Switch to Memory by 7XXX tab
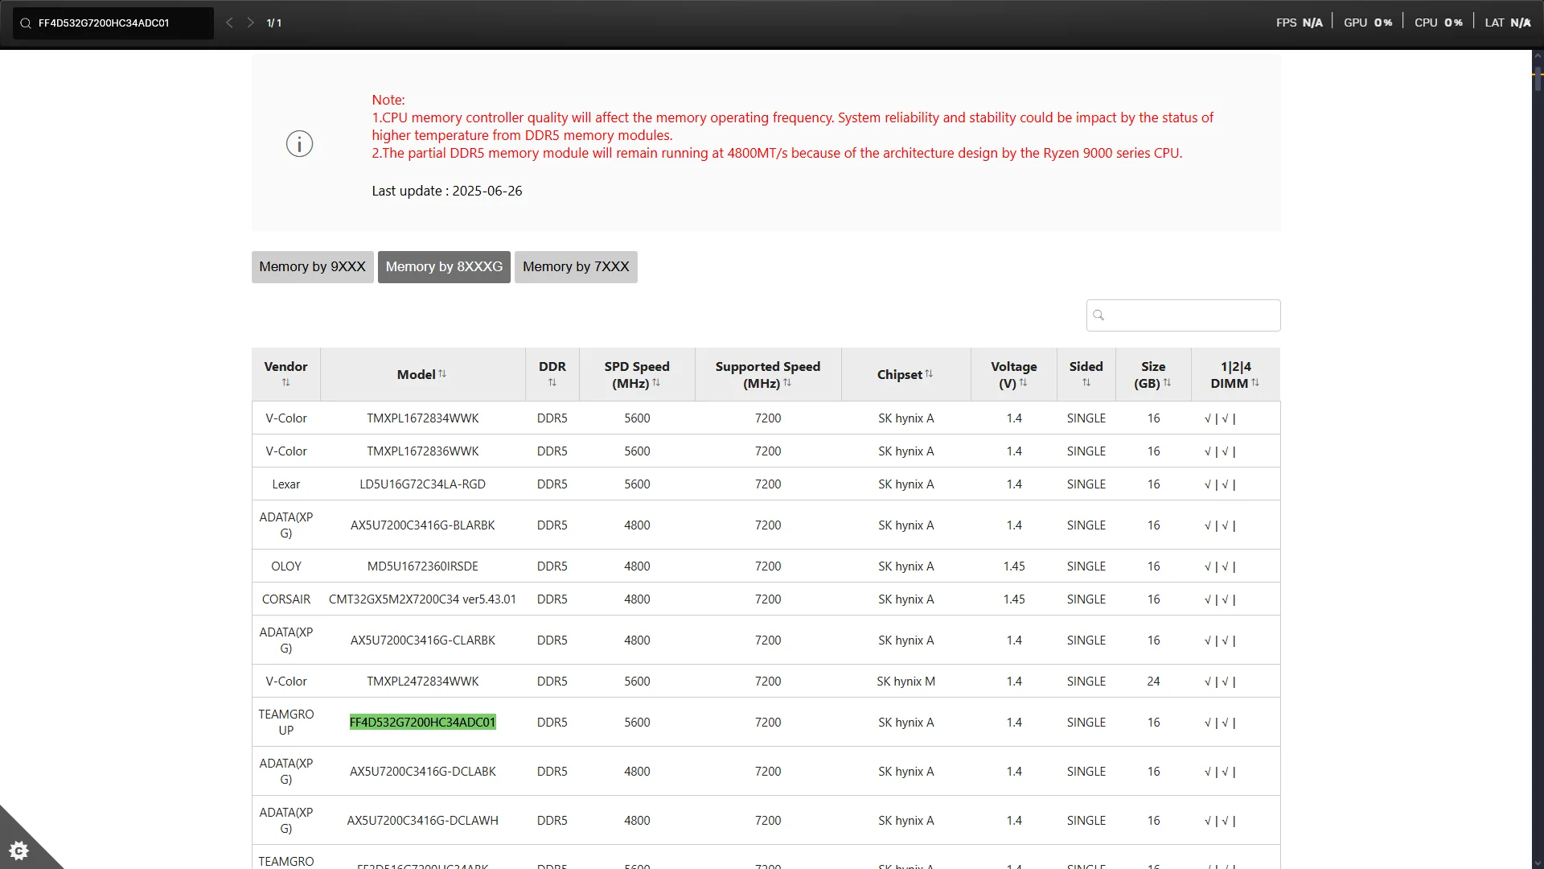This screenshot has width=1544, height=869. (576, 267)
